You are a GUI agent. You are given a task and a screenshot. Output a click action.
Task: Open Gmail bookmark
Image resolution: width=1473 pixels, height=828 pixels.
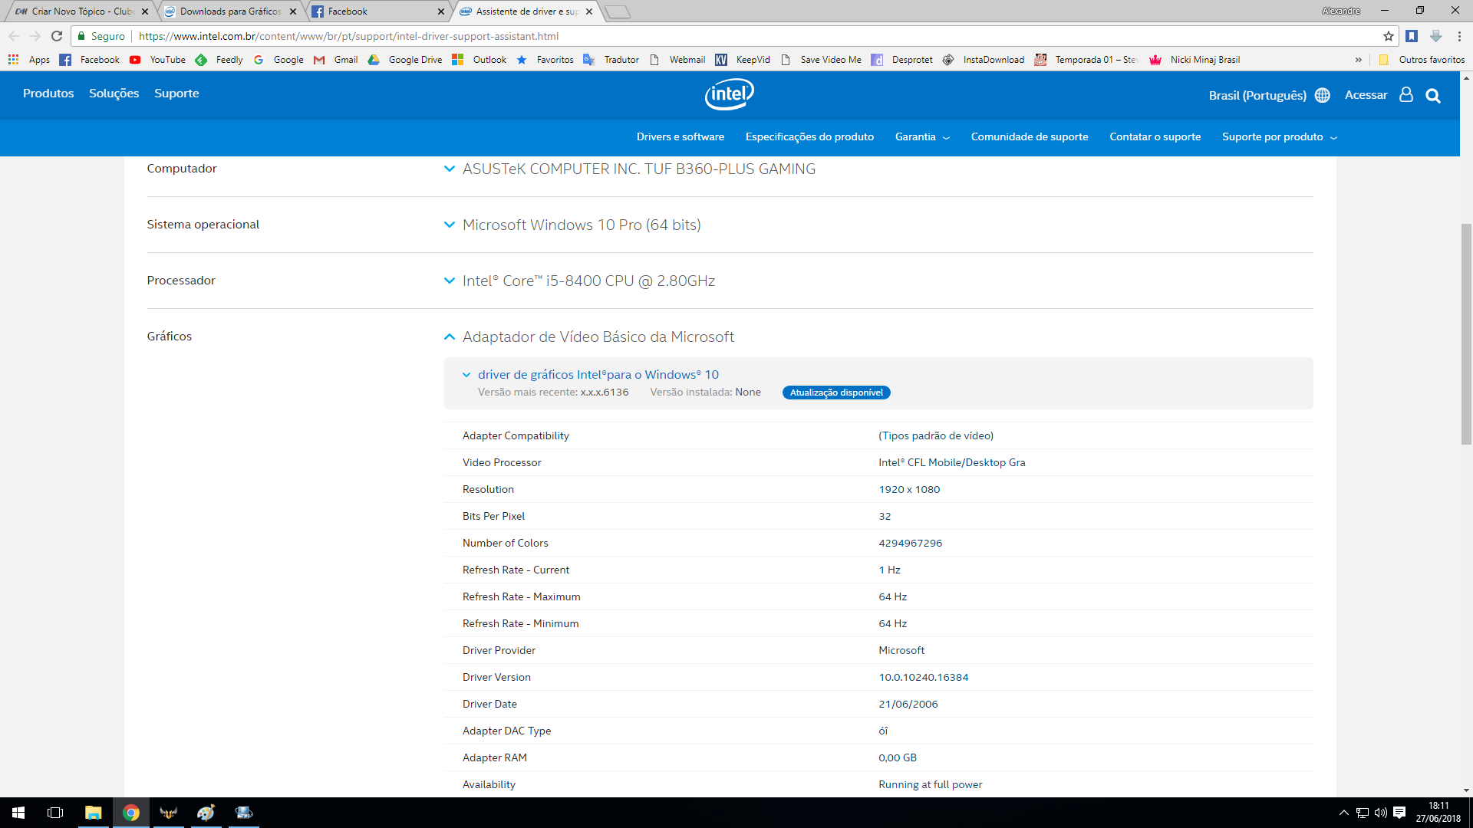pos(336,60)
